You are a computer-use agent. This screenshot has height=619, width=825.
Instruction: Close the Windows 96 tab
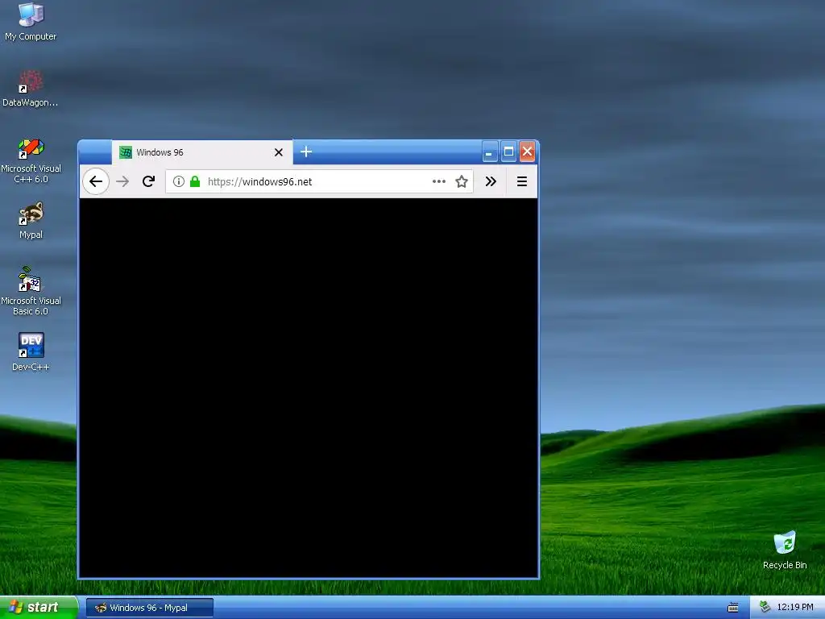(x=279, y=152)
